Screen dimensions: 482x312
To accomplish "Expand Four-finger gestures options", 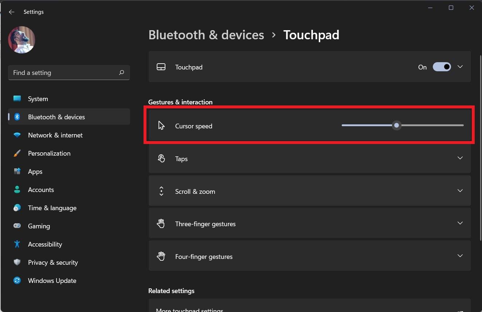I will [x=460, y=256].
